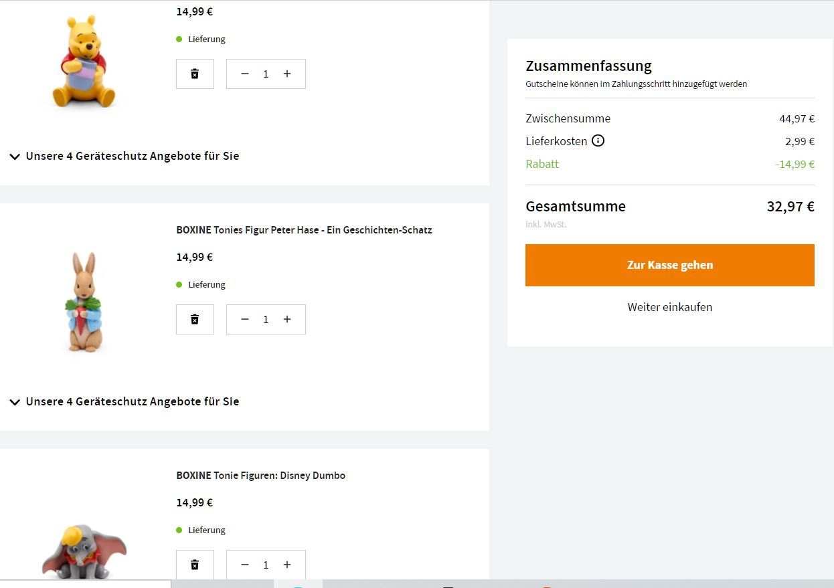Expand Geräteschutz Angebote in the Peter Hase card

coord(125,401)
